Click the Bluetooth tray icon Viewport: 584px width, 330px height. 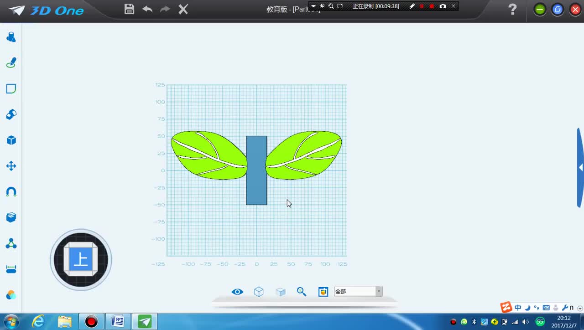474,322
